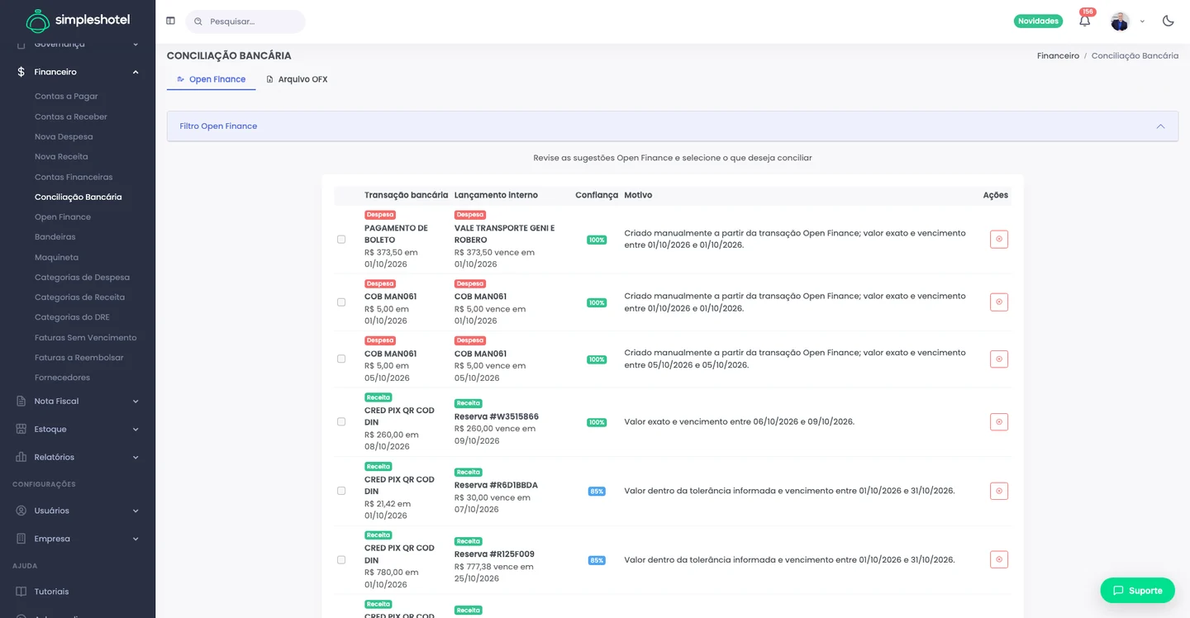
Task: Expand the Relatórios sidebar section
Action: (x=78, y=457)
